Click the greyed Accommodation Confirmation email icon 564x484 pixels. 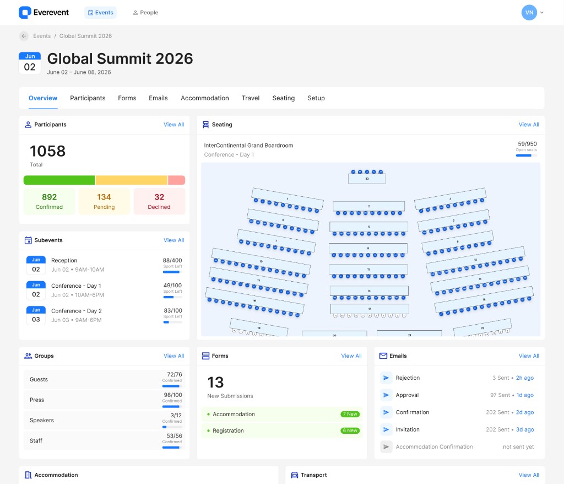click(386, 447)
